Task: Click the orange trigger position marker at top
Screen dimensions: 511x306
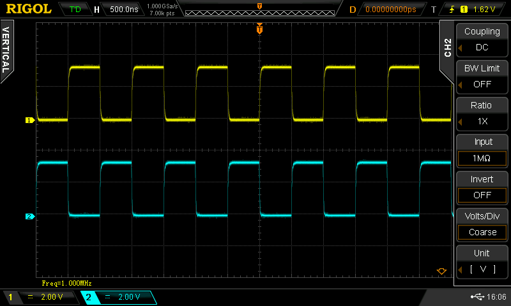Action: click(x=259, y=29)
